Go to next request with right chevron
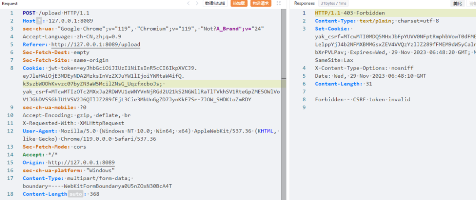Viewport: 476px width, 200px height. 197,4
